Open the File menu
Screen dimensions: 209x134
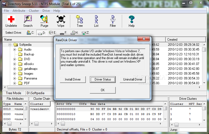(x=6, y=11)
